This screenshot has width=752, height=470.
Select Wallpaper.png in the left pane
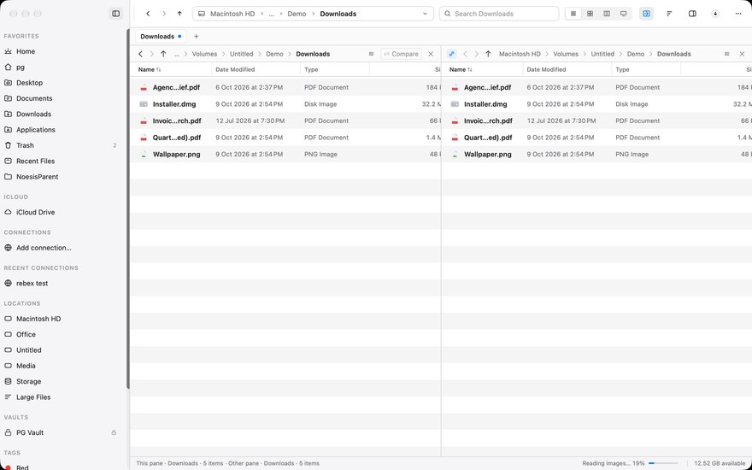coord(285,155)
